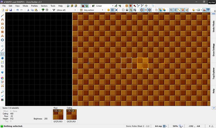216x128 pixels.
Task: Open the Prefabs menu
Action: coord(34,5)
